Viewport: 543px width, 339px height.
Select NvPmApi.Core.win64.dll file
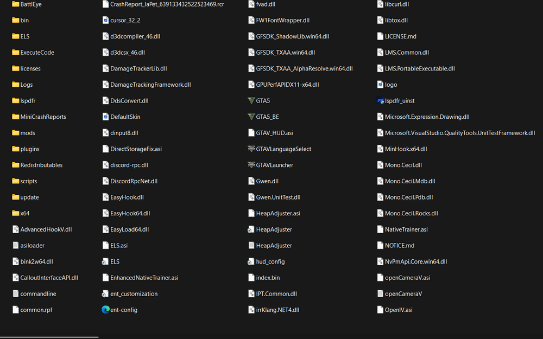coord(413,261)
